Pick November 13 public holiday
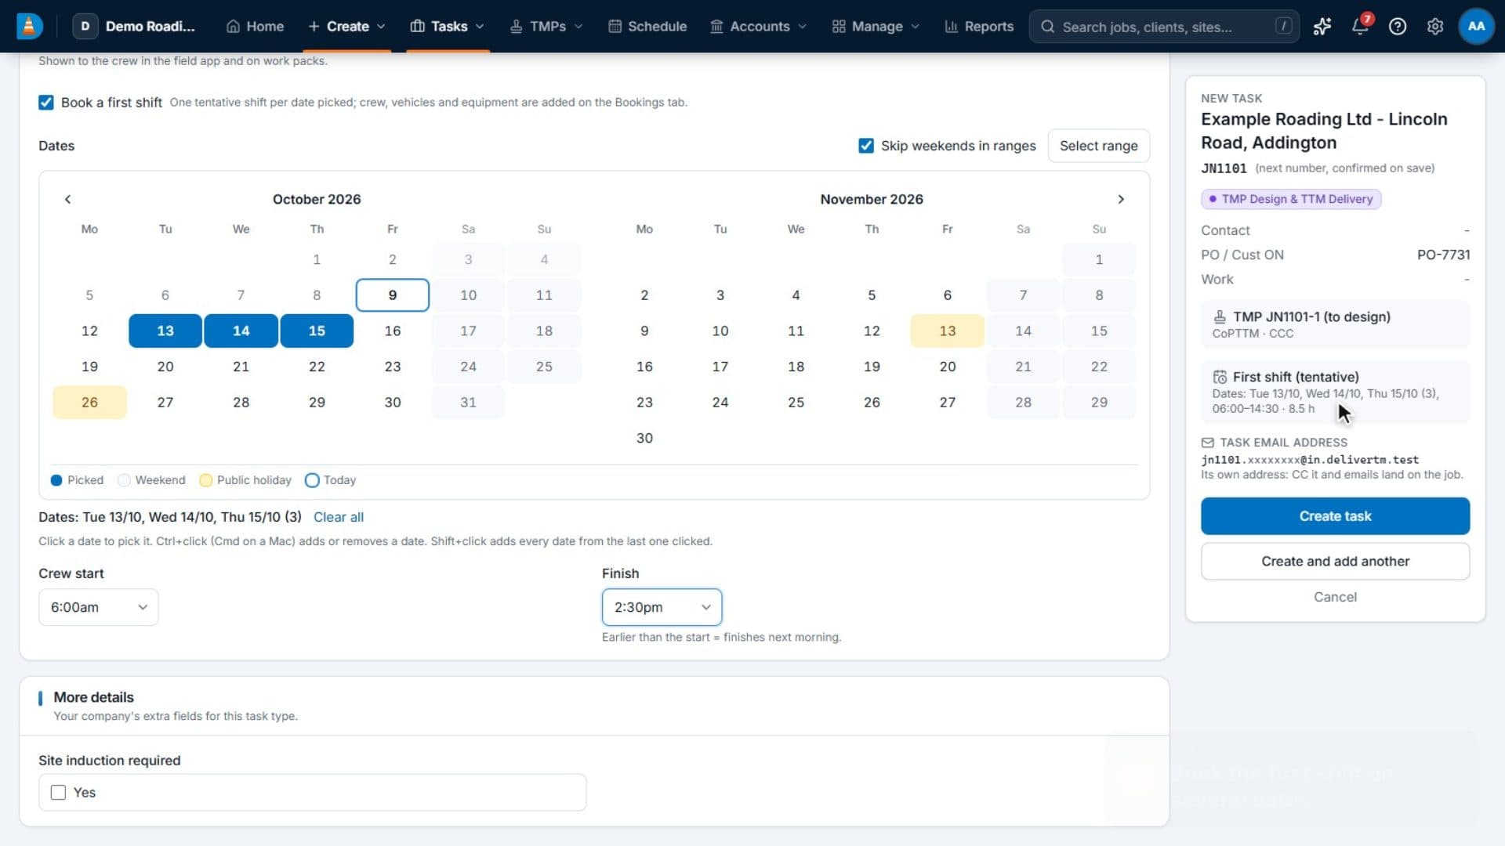This screenshot has height=846, width=1505. pos(947,331)
